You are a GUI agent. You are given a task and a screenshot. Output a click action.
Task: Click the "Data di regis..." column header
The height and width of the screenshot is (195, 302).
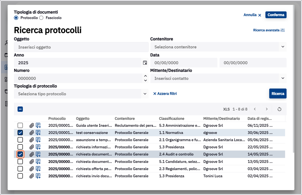click(x=260, y=119)
